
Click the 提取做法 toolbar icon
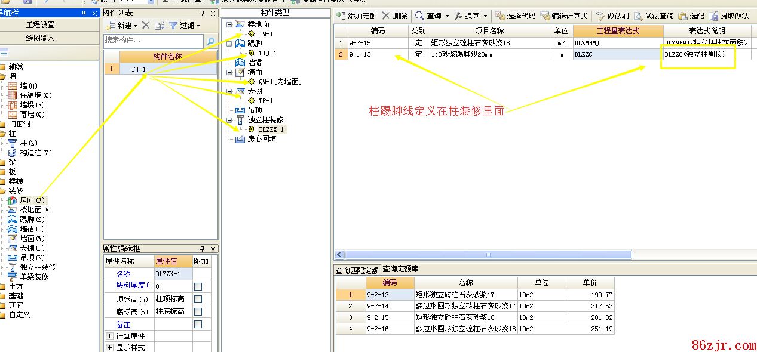click(x=713, y=16)
